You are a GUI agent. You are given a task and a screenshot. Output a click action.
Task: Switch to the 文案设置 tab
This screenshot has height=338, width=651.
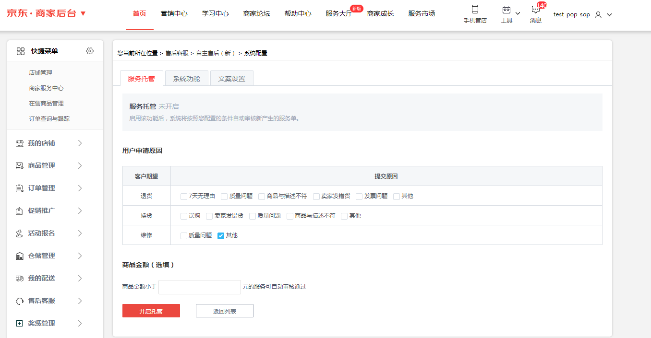coord(231,79)
